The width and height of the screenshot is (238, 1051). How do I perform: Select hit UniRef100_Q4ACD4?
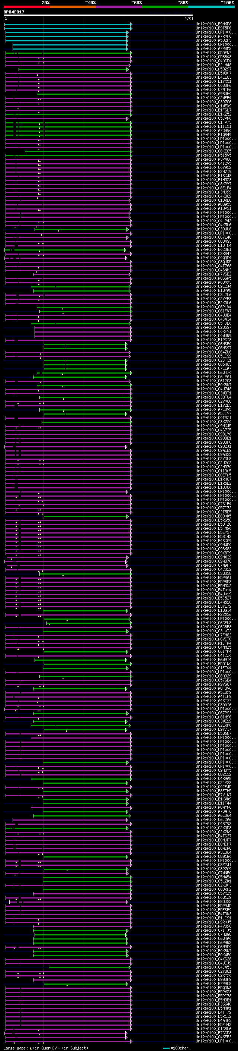pyautogui.click(x=213, y=61)
